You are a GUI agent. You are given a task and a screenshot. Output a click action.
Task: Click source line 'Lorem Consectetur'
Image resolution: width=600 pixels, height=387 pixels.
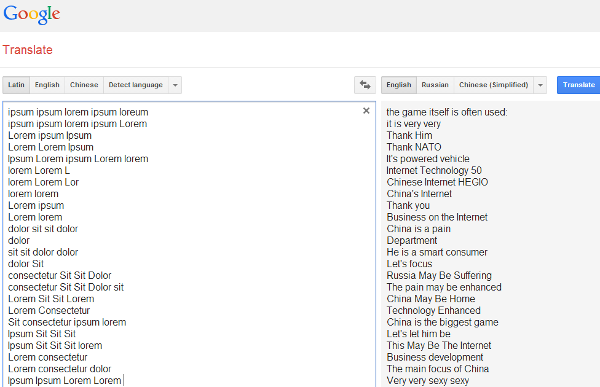(x=49, y=310)
